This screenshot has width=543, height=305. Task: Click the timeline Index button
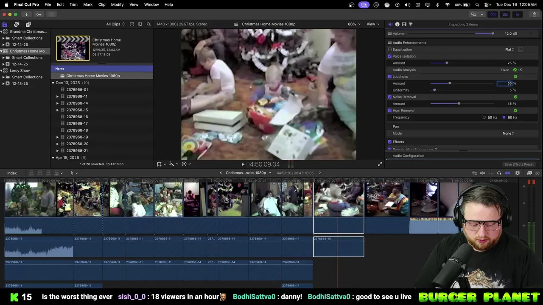coord(12,173)
